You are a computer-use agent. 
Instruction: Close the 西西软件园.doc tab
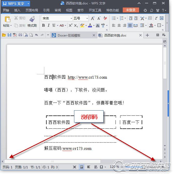pyautogui.click(x=140, y=35)
